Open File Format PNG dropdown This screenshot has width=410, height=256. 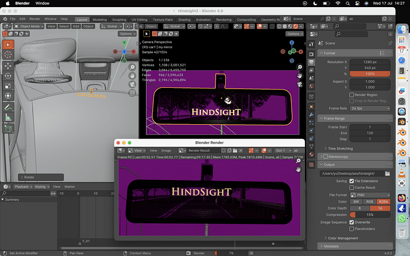(370, 195)
